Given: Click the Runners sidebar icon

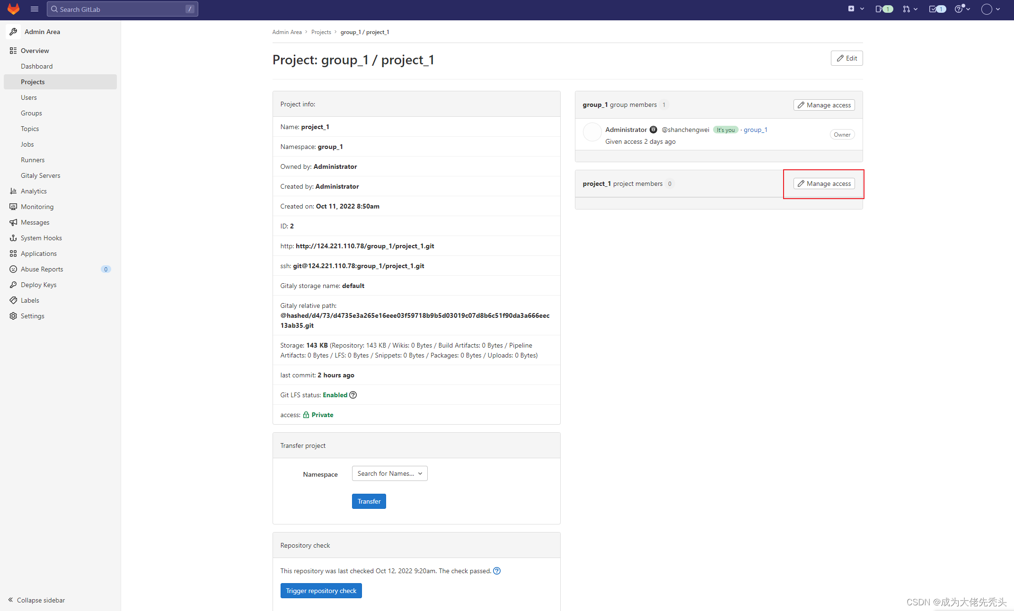Looking at the screenshot, I should tap(32, 160).
